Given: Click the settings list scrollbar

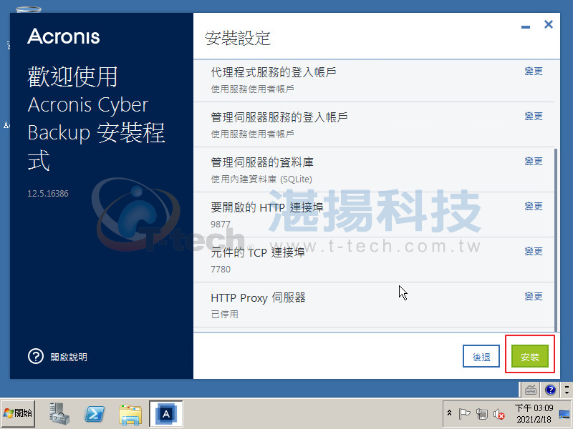Looking at the screenshot, I should pos(556,239).
